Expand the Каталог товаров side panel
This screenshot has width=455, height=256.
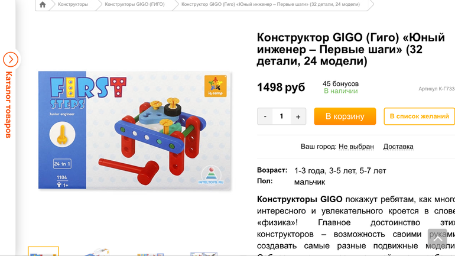click(x=9, y=105)
